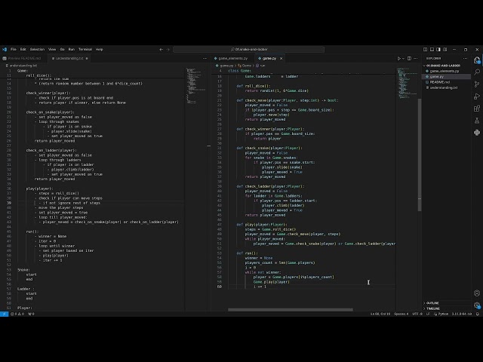This screenshot has height=362, width=483.
Task: Open the Edit menu
Action: coord(23,49)
